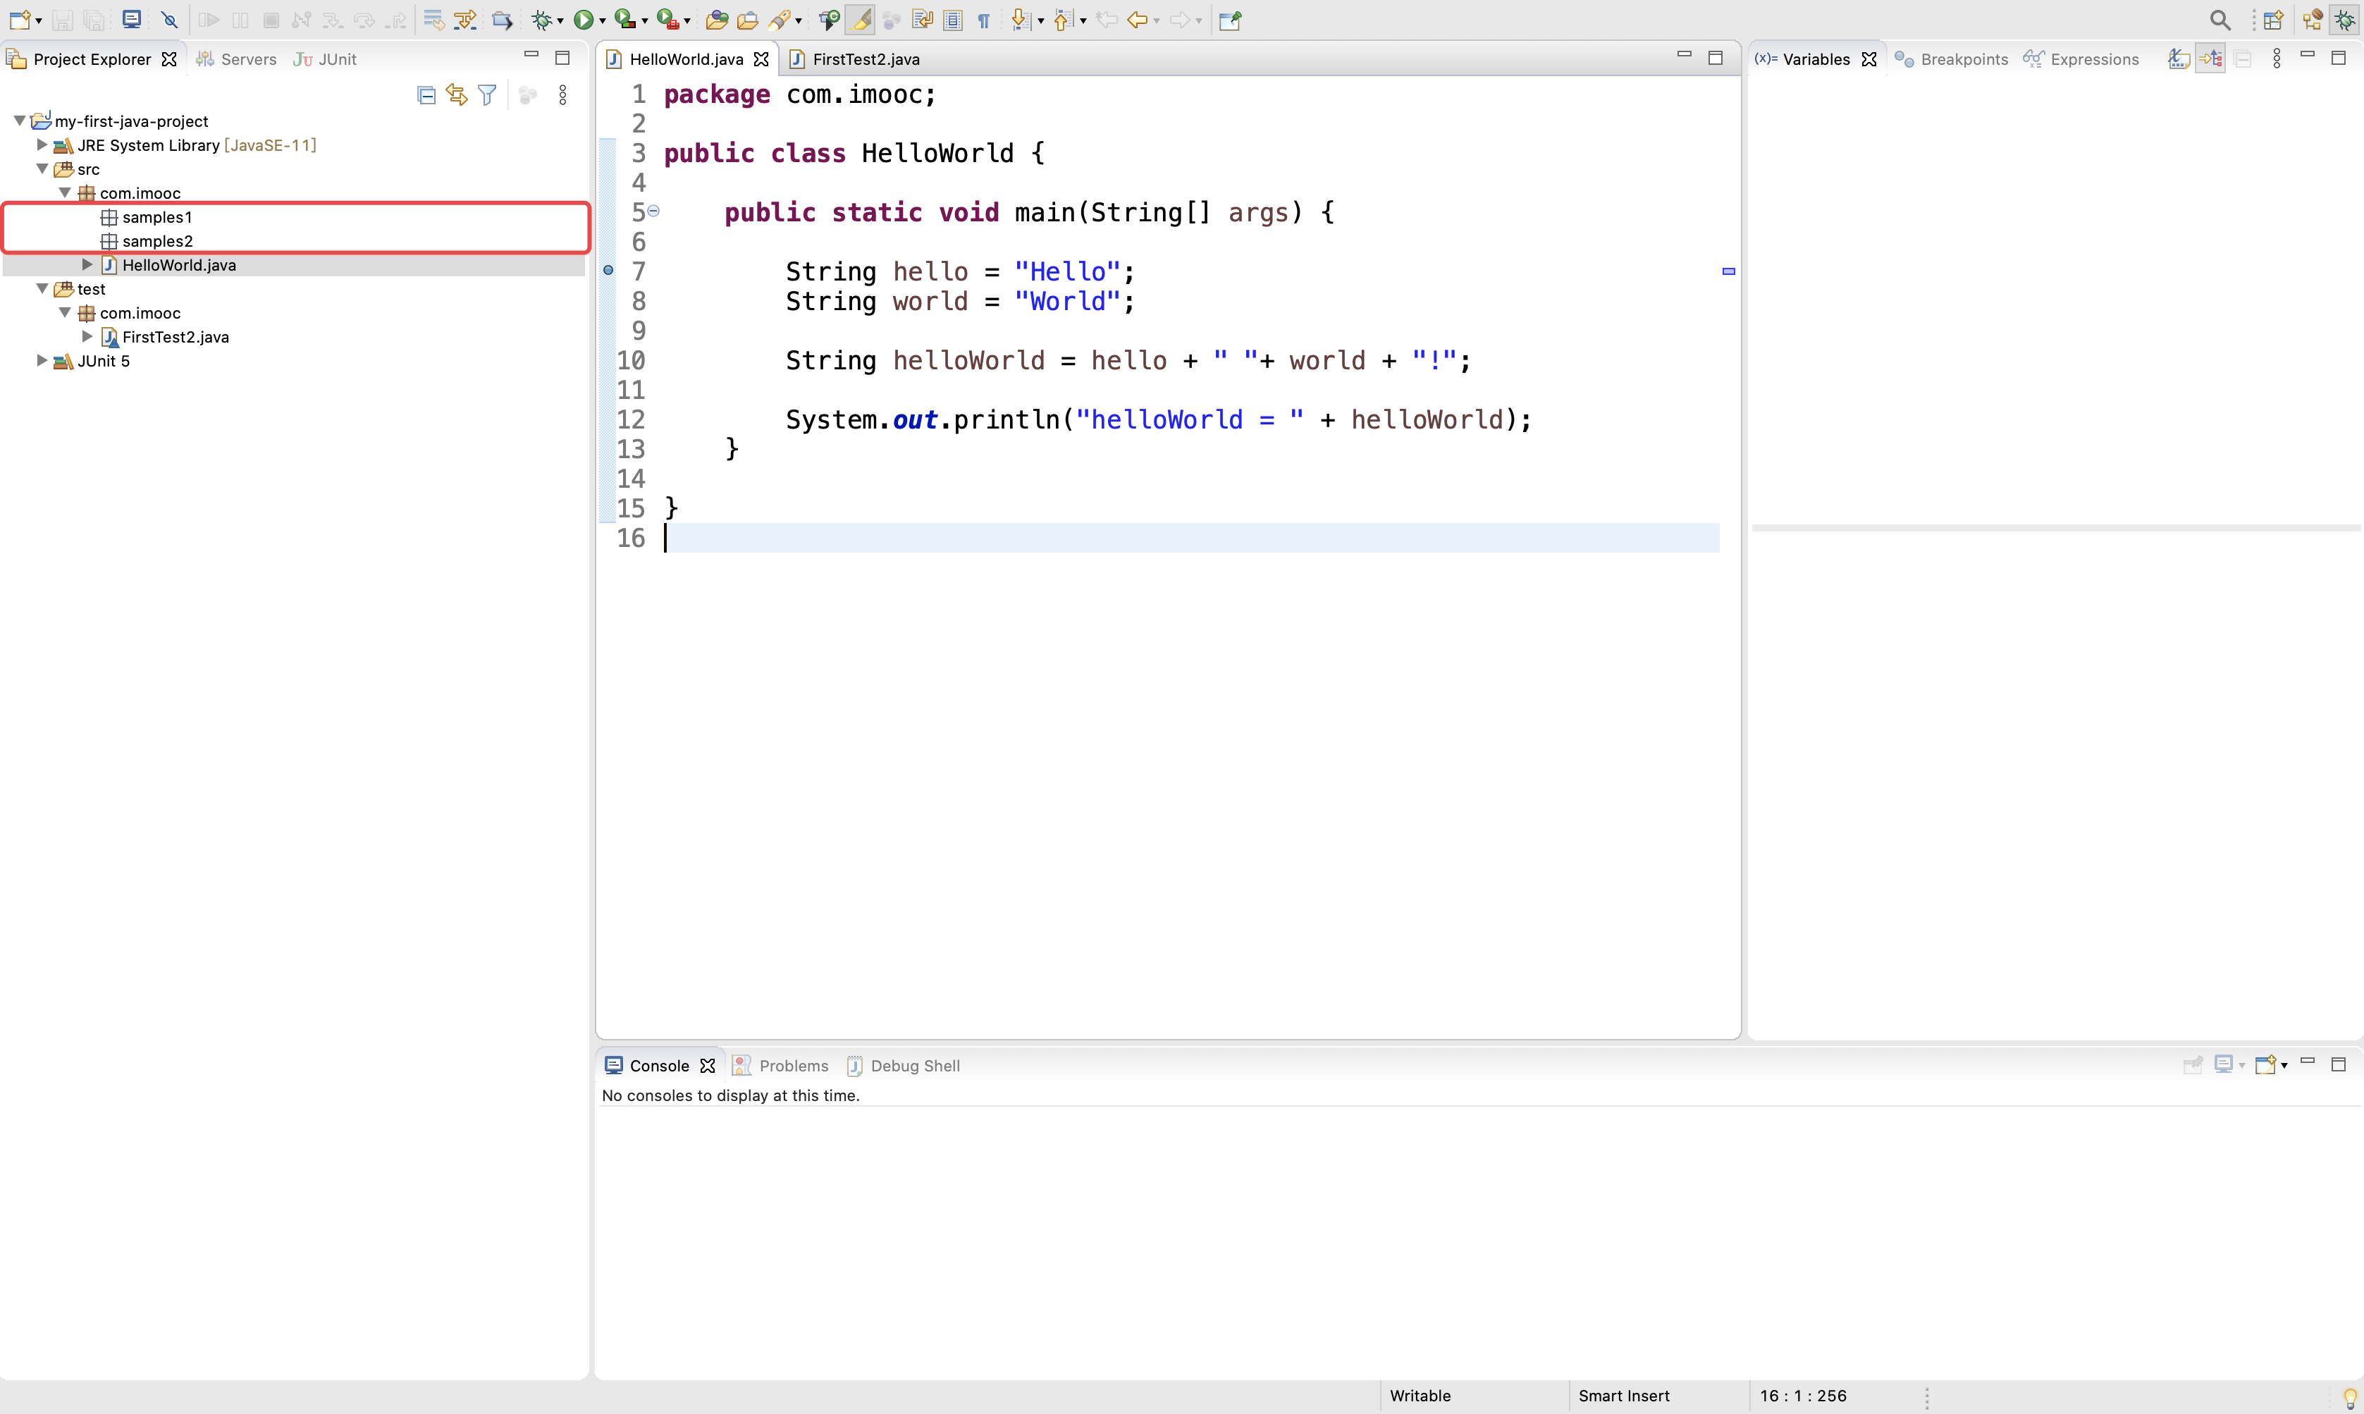Screen dimensions: 2364x1414
Task: Switch to the Debug perspective
Action: pos(2345,20)
